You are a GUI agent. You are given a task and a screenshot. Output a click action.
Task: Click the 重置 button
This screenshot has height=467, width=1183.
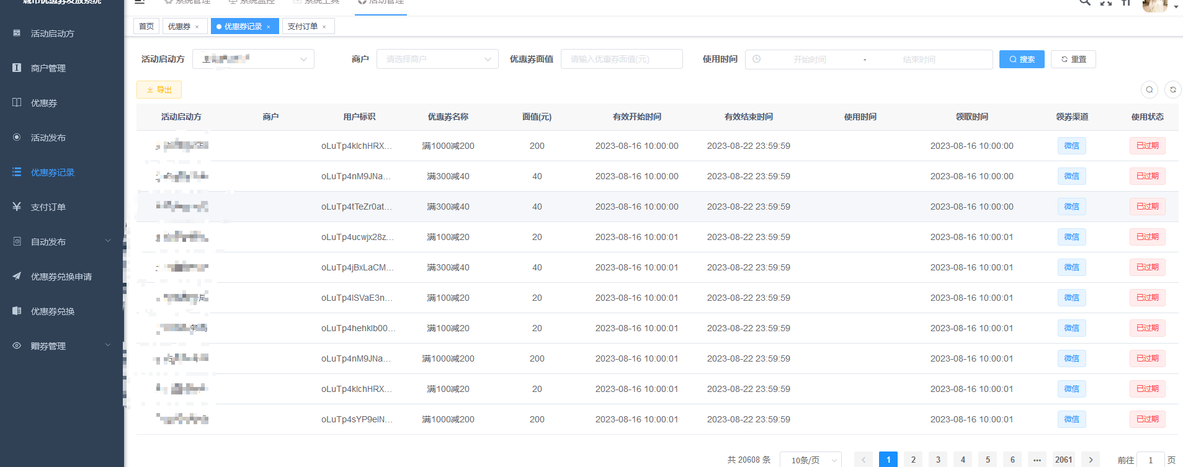pos(1073,60)
